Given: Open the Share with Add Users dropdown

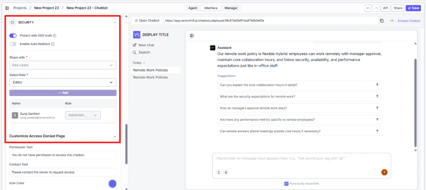Looking at the screenshot, I should click(63, 65).
